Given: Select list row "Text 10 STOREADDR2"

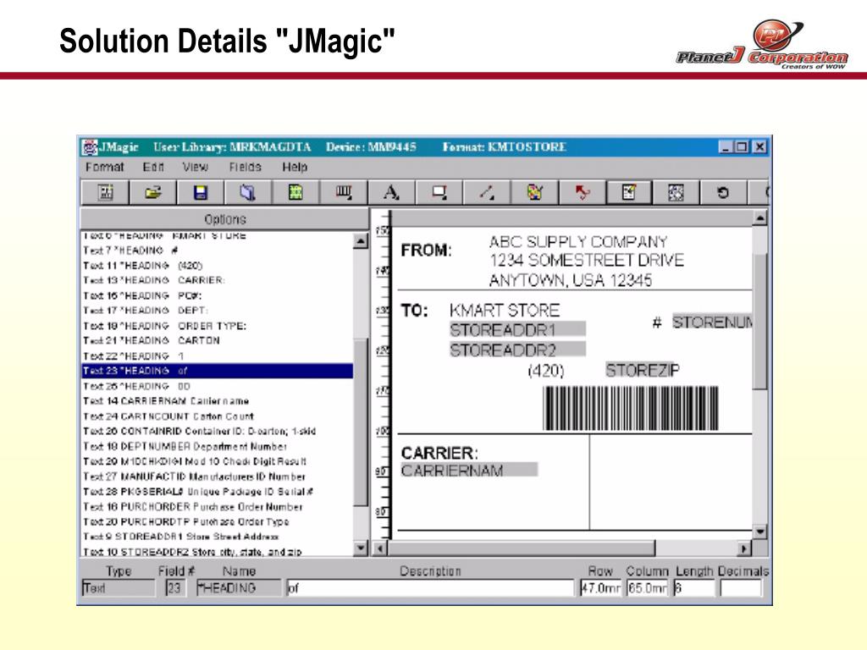Looking at the screenshot, I should [218, 551].
